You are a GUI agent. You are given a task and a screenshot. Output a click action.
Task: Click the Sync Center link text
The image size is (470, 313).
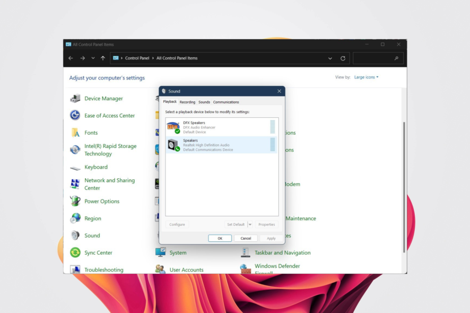98,253
